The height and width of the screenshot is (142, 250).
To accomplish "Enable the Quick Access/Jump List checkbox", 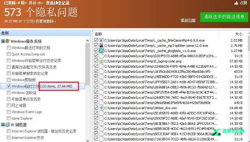I will (9, 54).
